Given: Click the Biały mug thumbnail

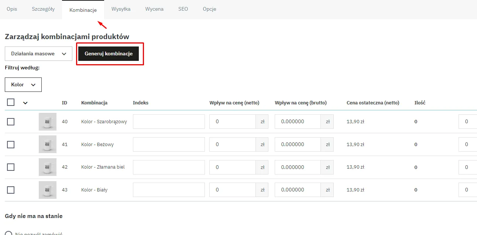Looking at the screenshot, I should 48,190.
